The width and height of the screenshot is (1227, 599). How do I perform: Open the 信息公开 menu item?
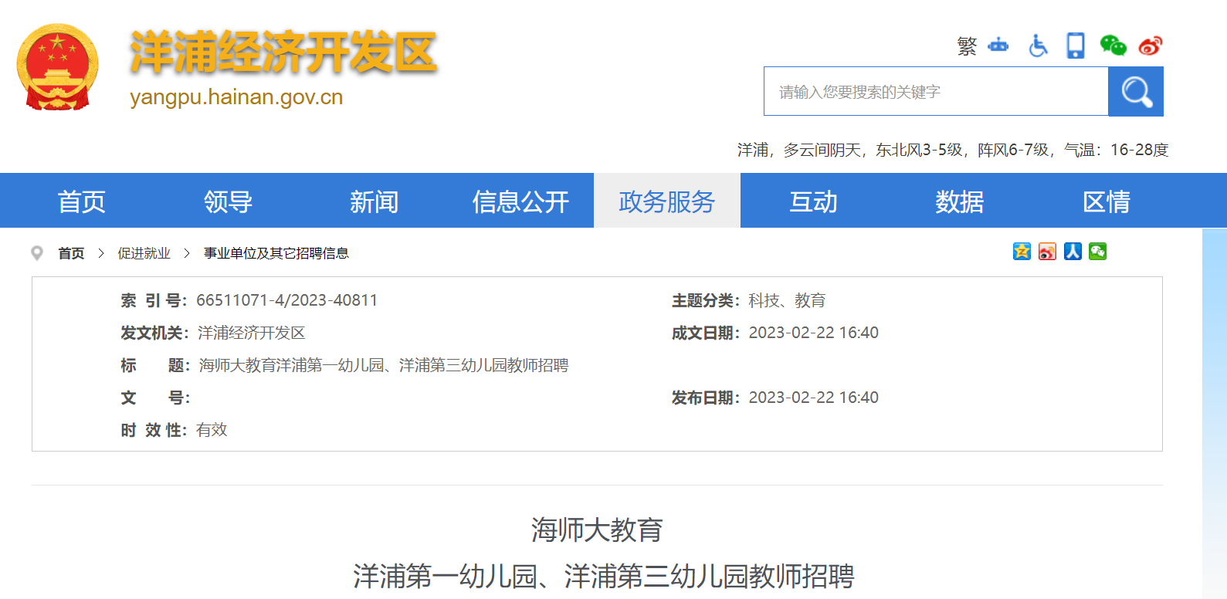pos(521,201)
